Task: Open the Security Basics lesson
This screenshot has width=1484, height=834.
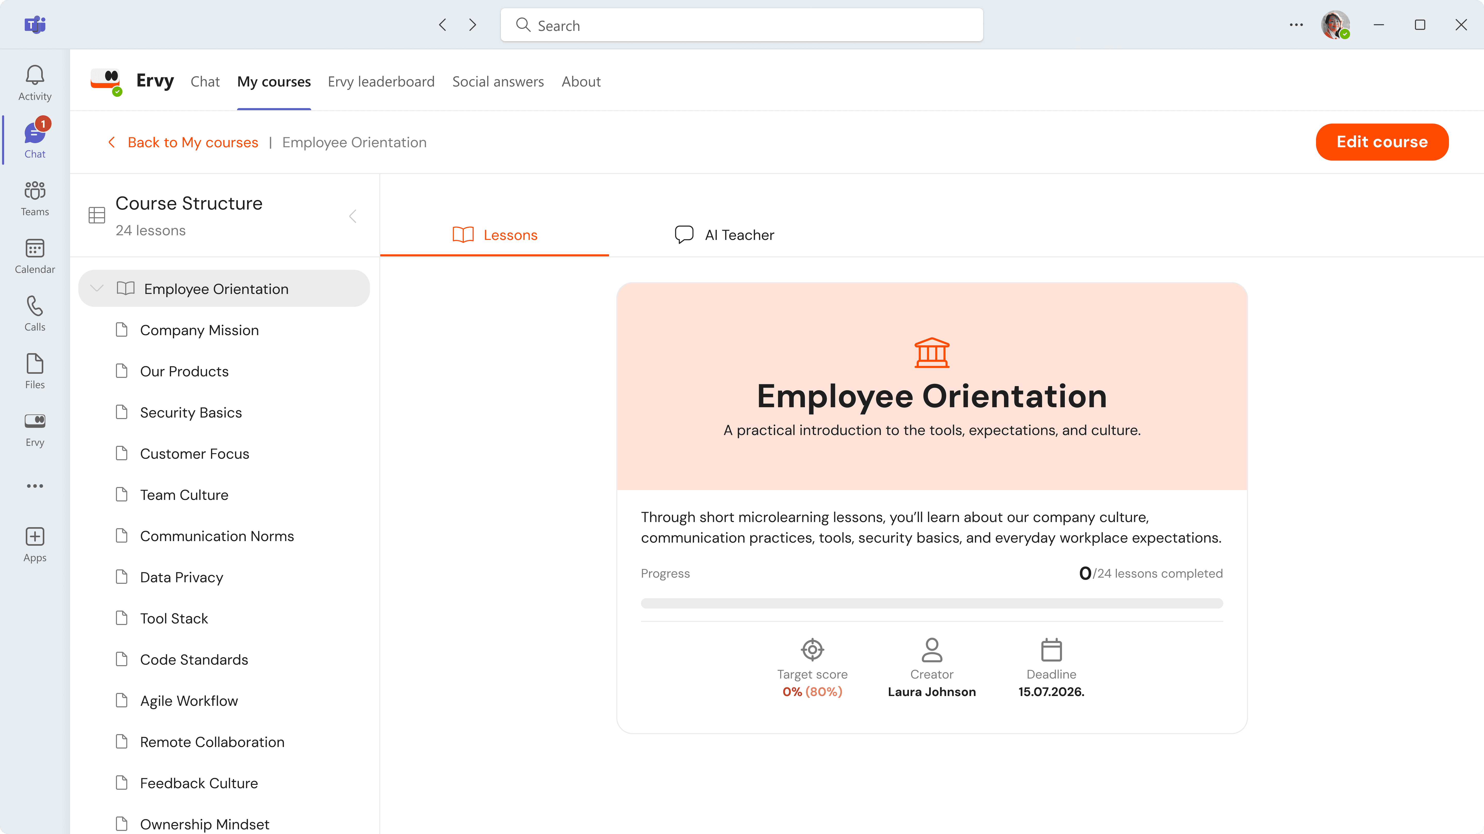Action: click(x=191, y=413)
